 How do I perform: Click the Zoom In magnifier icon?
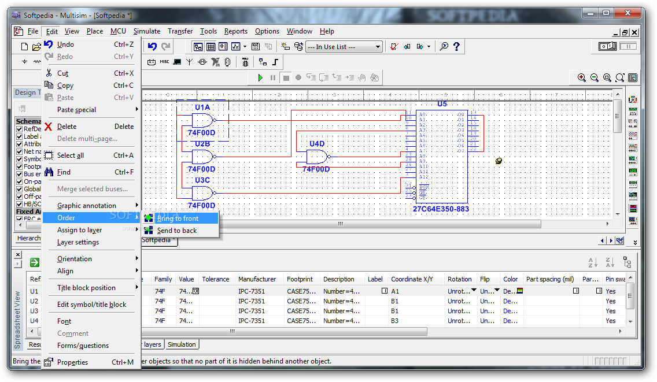click(x=582, y=77)
